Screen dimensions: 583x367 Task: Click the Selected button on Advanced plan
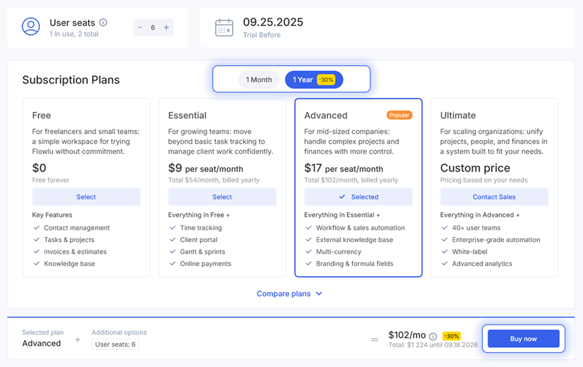pyautogui.click(x=358, y=197)
